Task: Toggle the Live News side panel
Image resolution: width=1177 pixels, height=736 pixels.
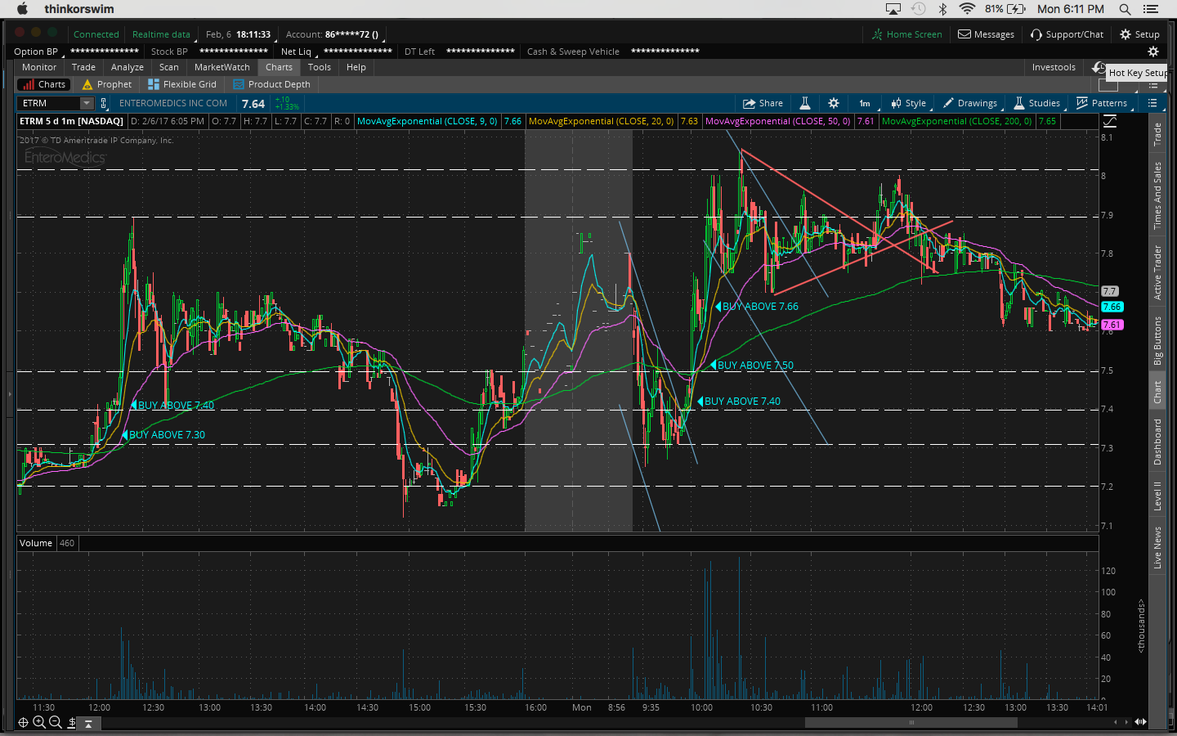Action: coord(1157,548)
